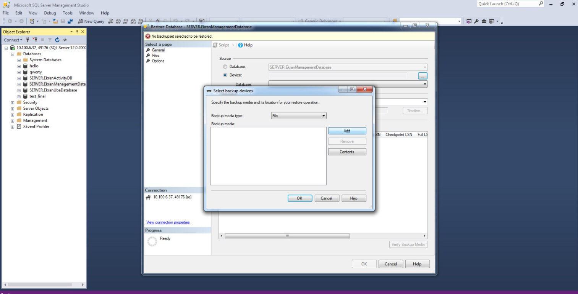Click the New Query toolbar button
The width and height of the screenshot is (578, 294).
point(91,21)
